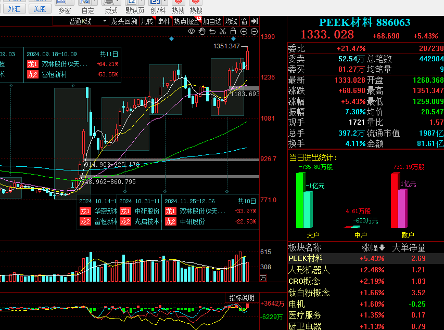Expand the 创/科 dropdown arrow
444x330 pixels.
click(165, 2)
